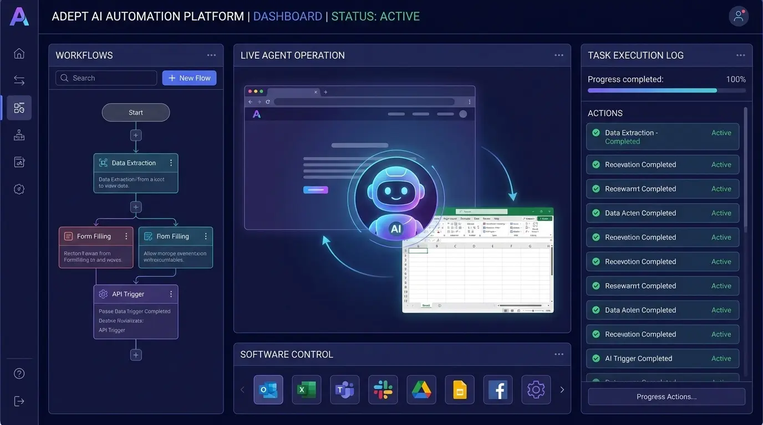Image resolution: width=763 pixels, height=425 pixels.
Task: Expand Data Extraction node options menu
Action: tap(171, 163)
